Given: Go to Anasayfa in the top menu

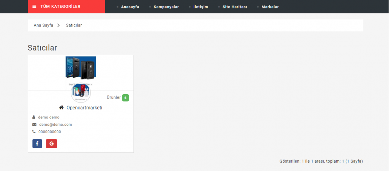Looking at the screenshot, I should pos(130,7).
